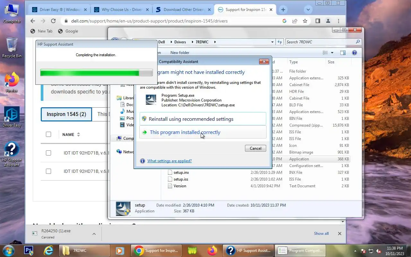
Task: Click search magnifier in Explorer search box
Action: (358, 42)
